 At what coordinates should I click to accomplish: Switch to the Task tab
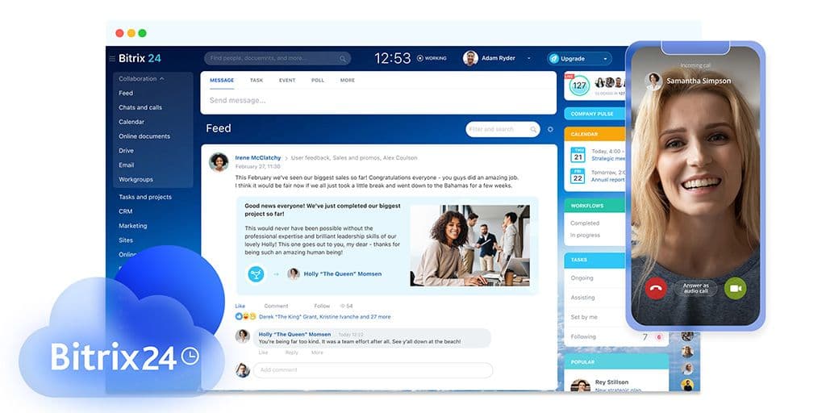[x=256, y=81]
